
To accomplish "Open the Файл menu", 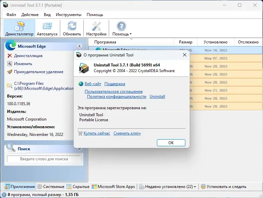I will point(11,15).
